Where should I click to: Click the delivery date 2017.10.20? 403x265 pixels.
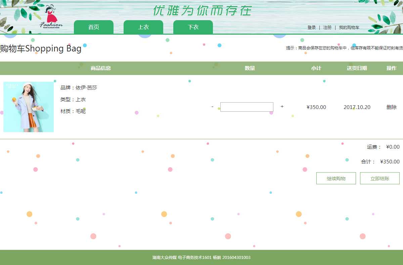click(x=357, y=107)
